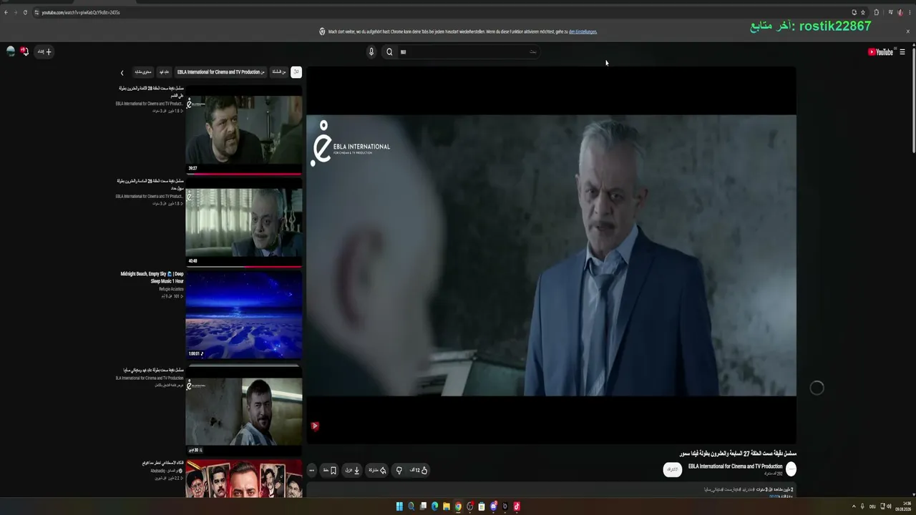Open Chrome extensions puzzle icon
The height and width of the screenshot is (515, 916).
coord(877,12)
